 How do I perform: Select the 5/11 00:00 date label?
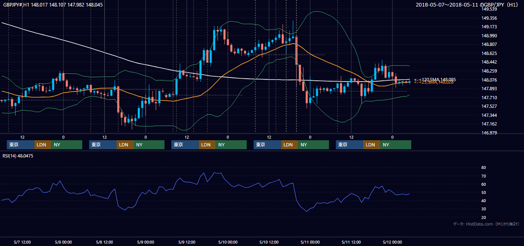coord(310,242)
